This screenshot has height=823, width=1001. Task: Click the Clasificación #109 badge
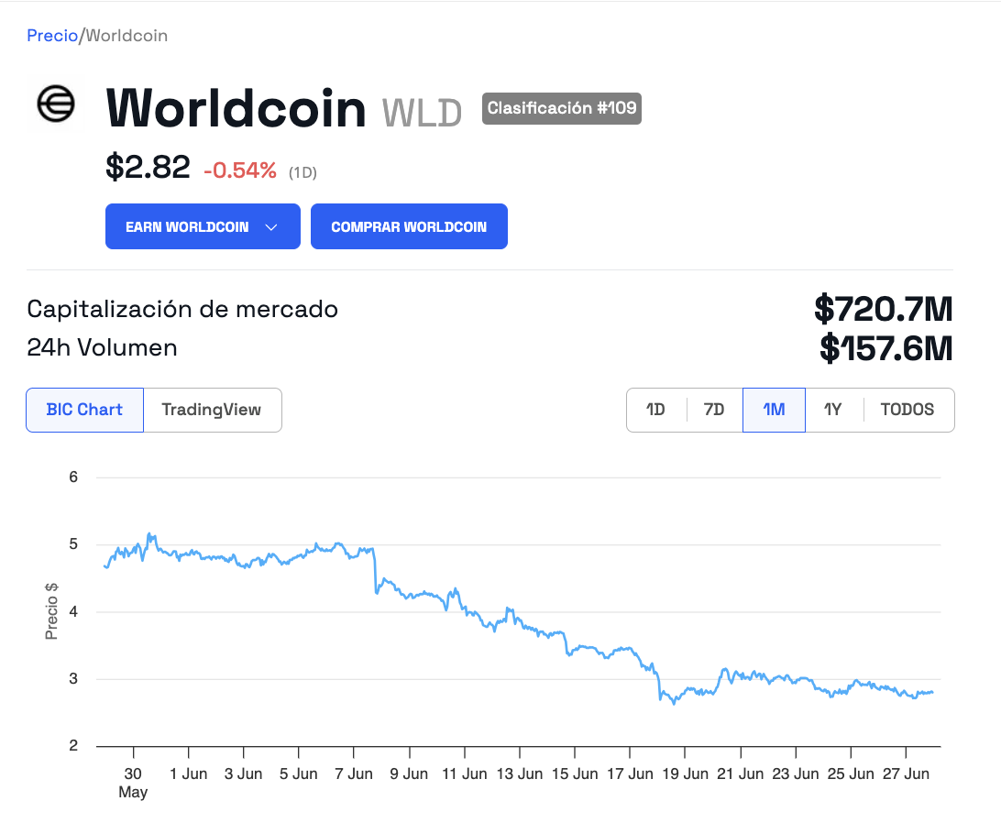point(562,108)
